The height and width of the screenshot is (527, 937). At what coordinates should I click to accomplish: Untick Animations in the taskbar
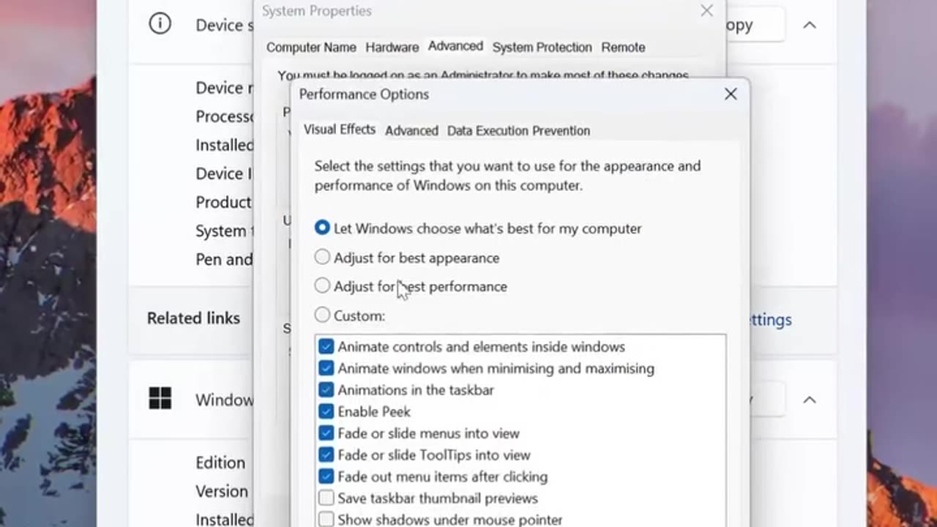326,390
